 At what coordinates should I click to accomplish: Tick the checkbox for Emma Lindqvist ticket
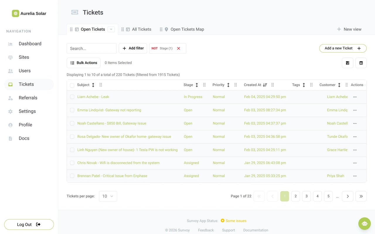[x=72, y=110]
